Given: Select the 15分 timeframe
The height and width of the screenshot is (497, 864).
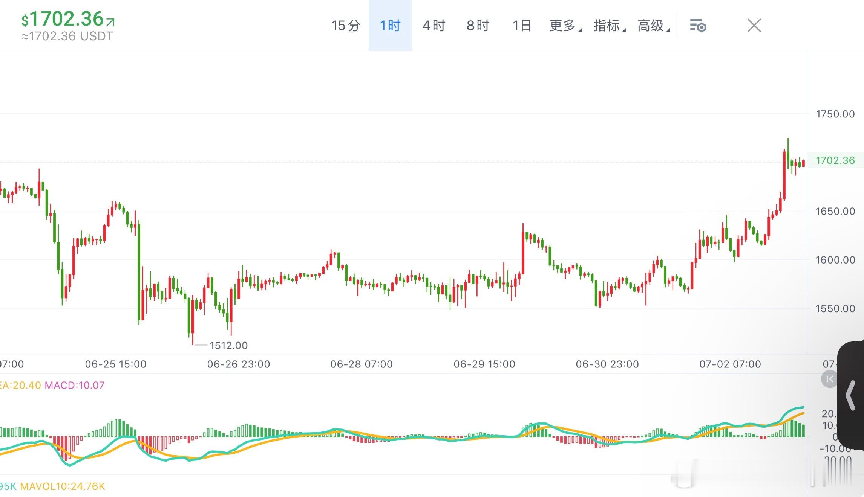Looking at the screenshot, I should [x=346, y=26].
